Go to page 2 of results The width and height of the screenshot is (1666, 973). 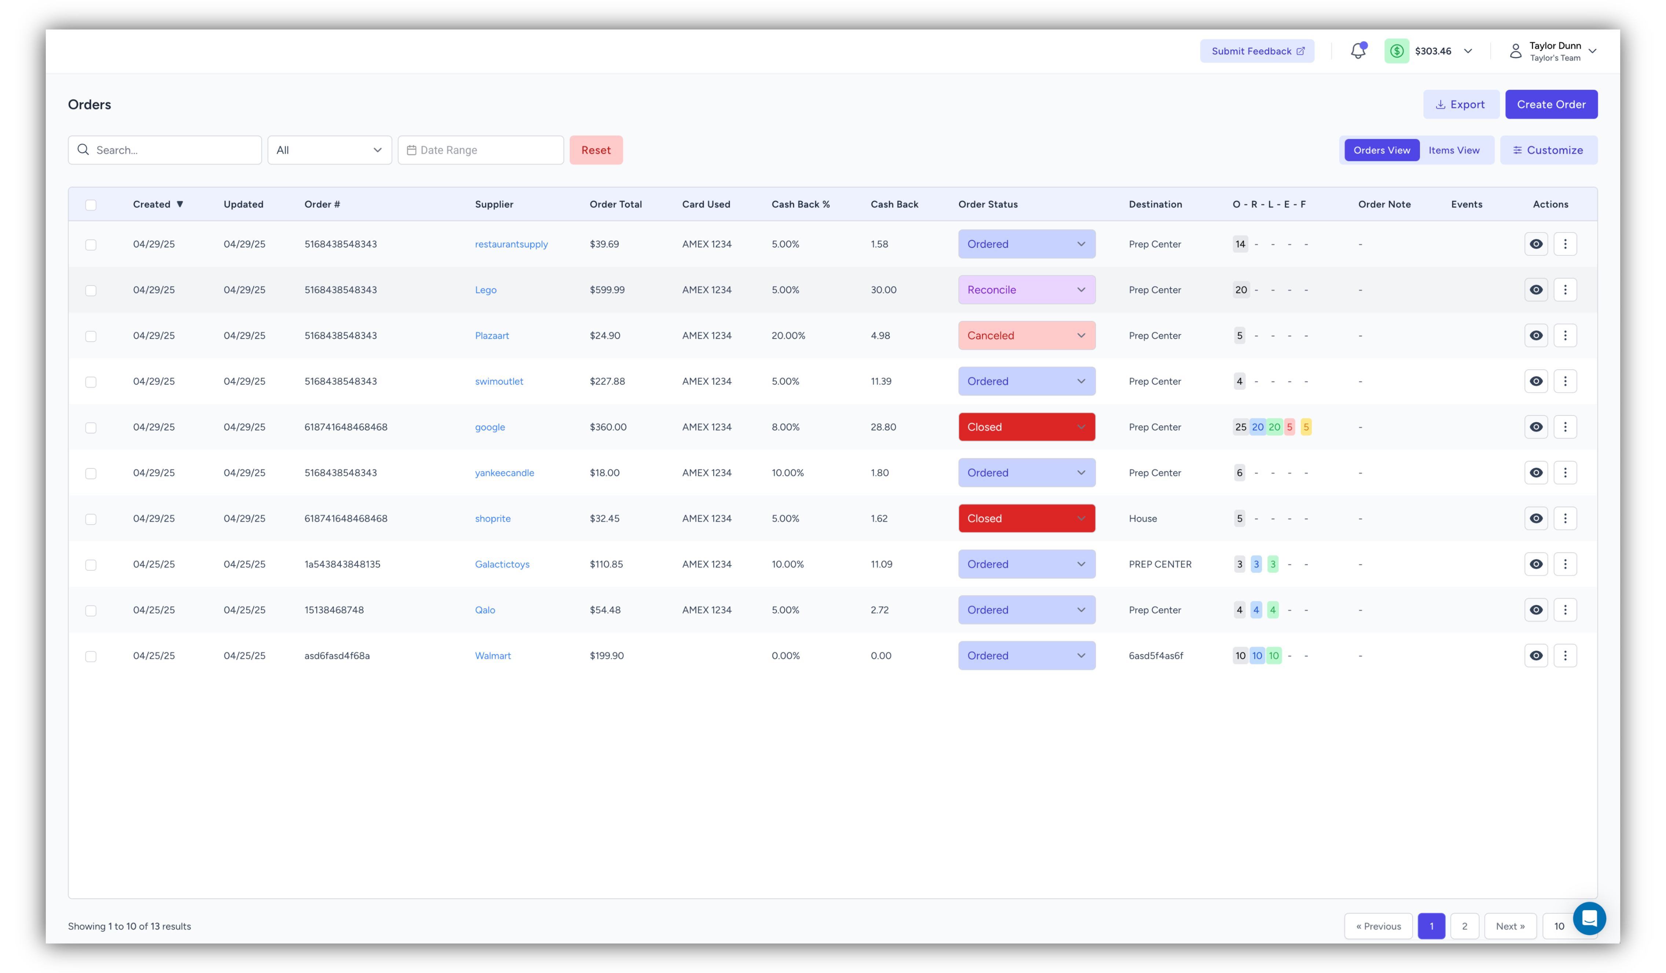point(1464,926)
